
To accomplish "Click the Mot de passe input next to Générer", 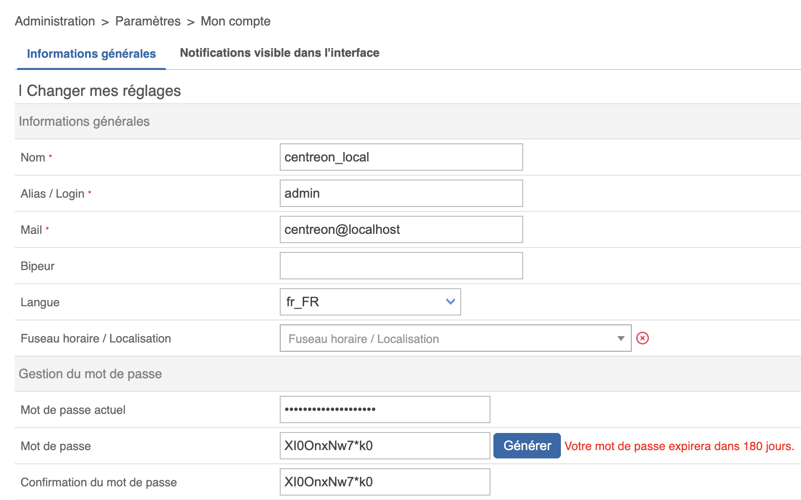I will [x=384, y=446].
